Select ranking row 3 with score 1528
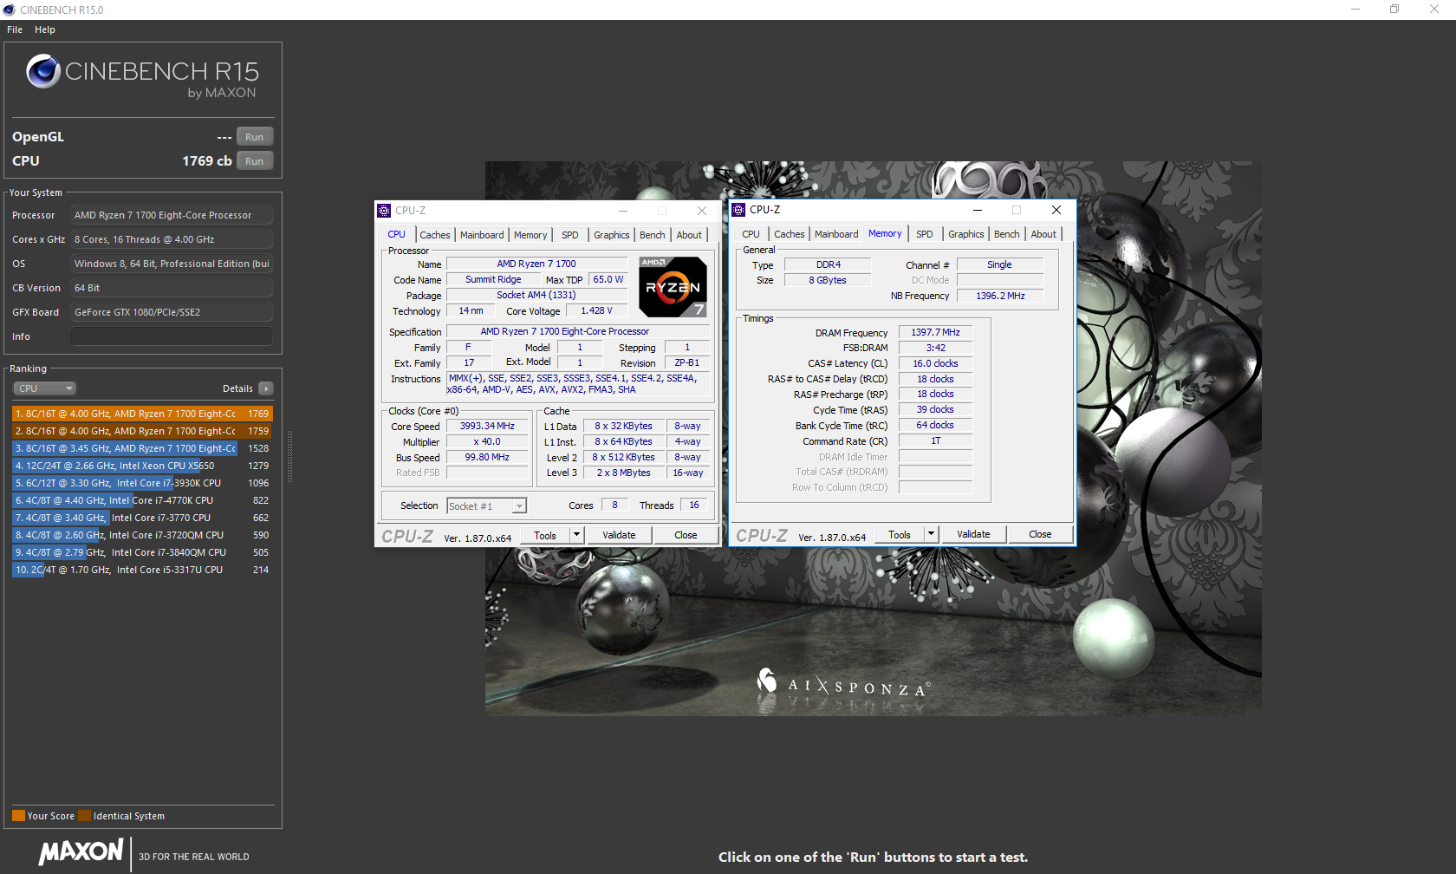 (142, 448)
